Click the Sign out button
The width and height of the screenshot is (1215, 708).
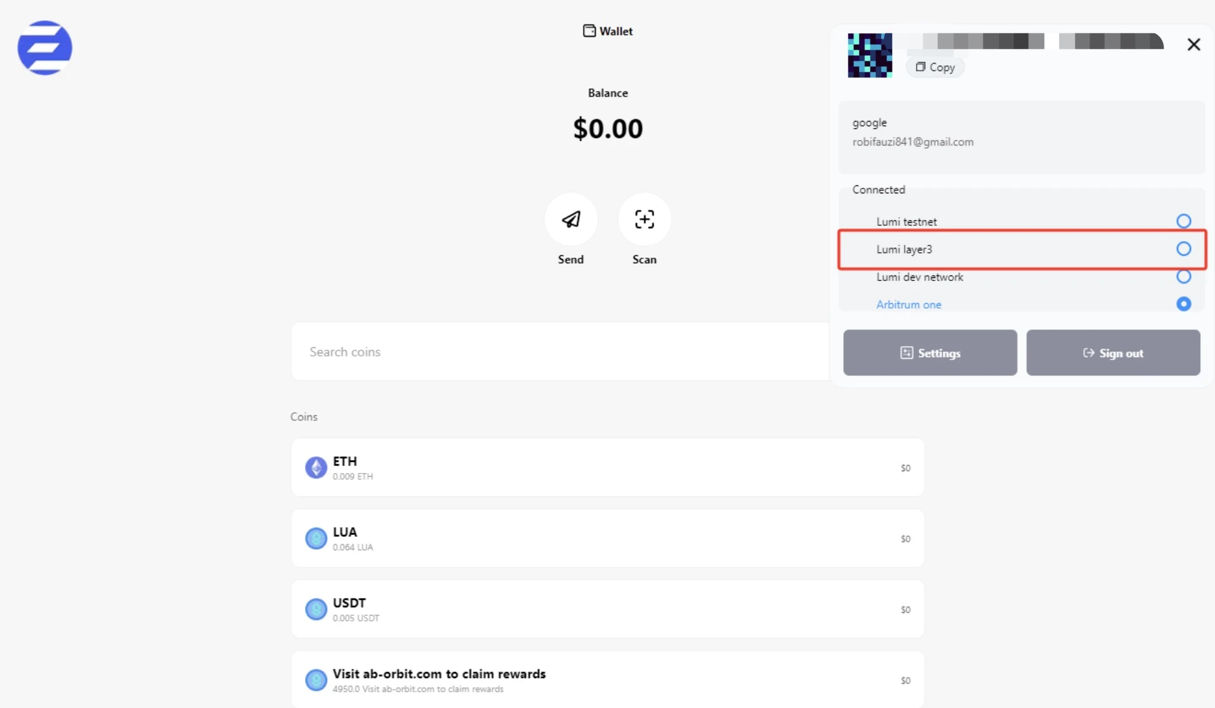tap(1113, 353)
